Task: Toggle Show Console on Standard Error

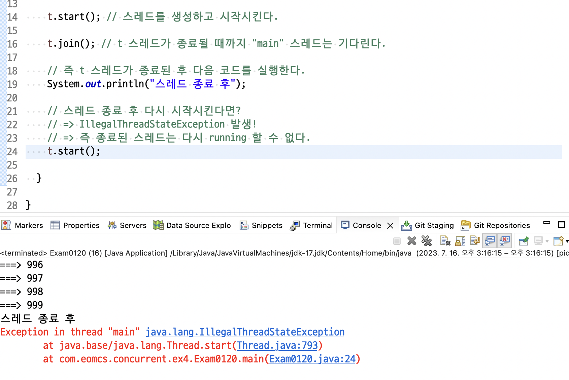Action: click(505, 241)
